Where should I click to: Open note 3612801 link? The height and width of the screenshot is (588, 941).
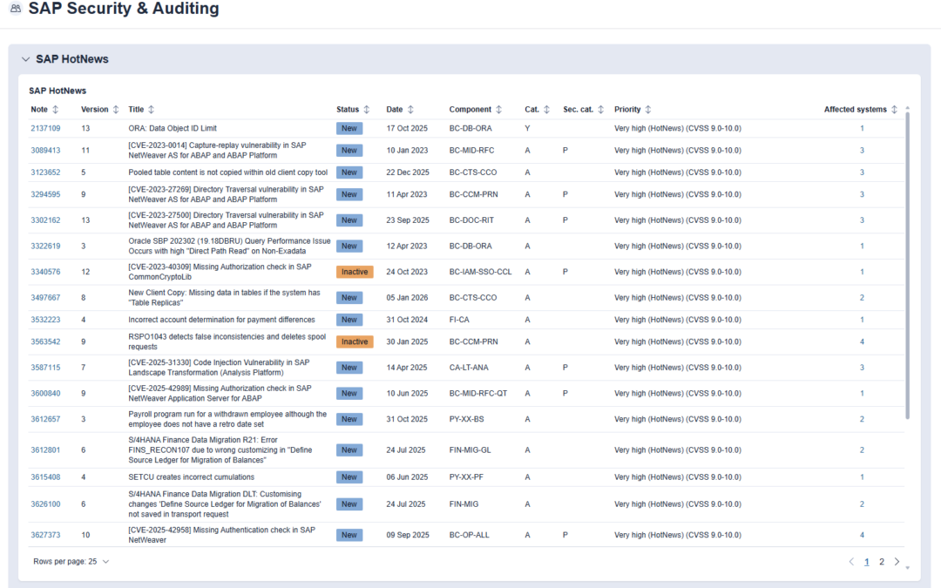(45, 450)
